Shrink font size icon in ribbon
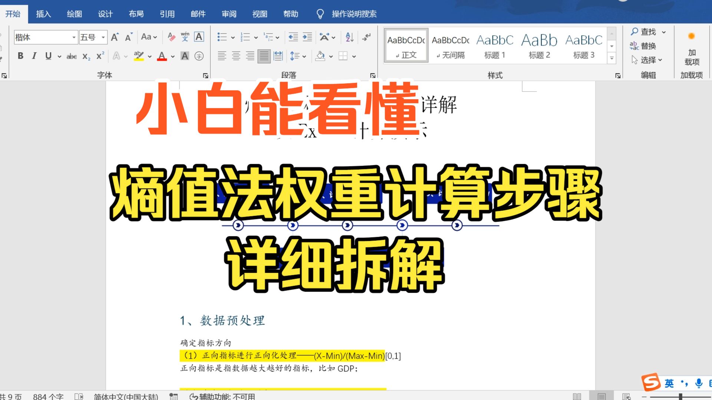This screenshot has height=400, width=712. (128, 37)
